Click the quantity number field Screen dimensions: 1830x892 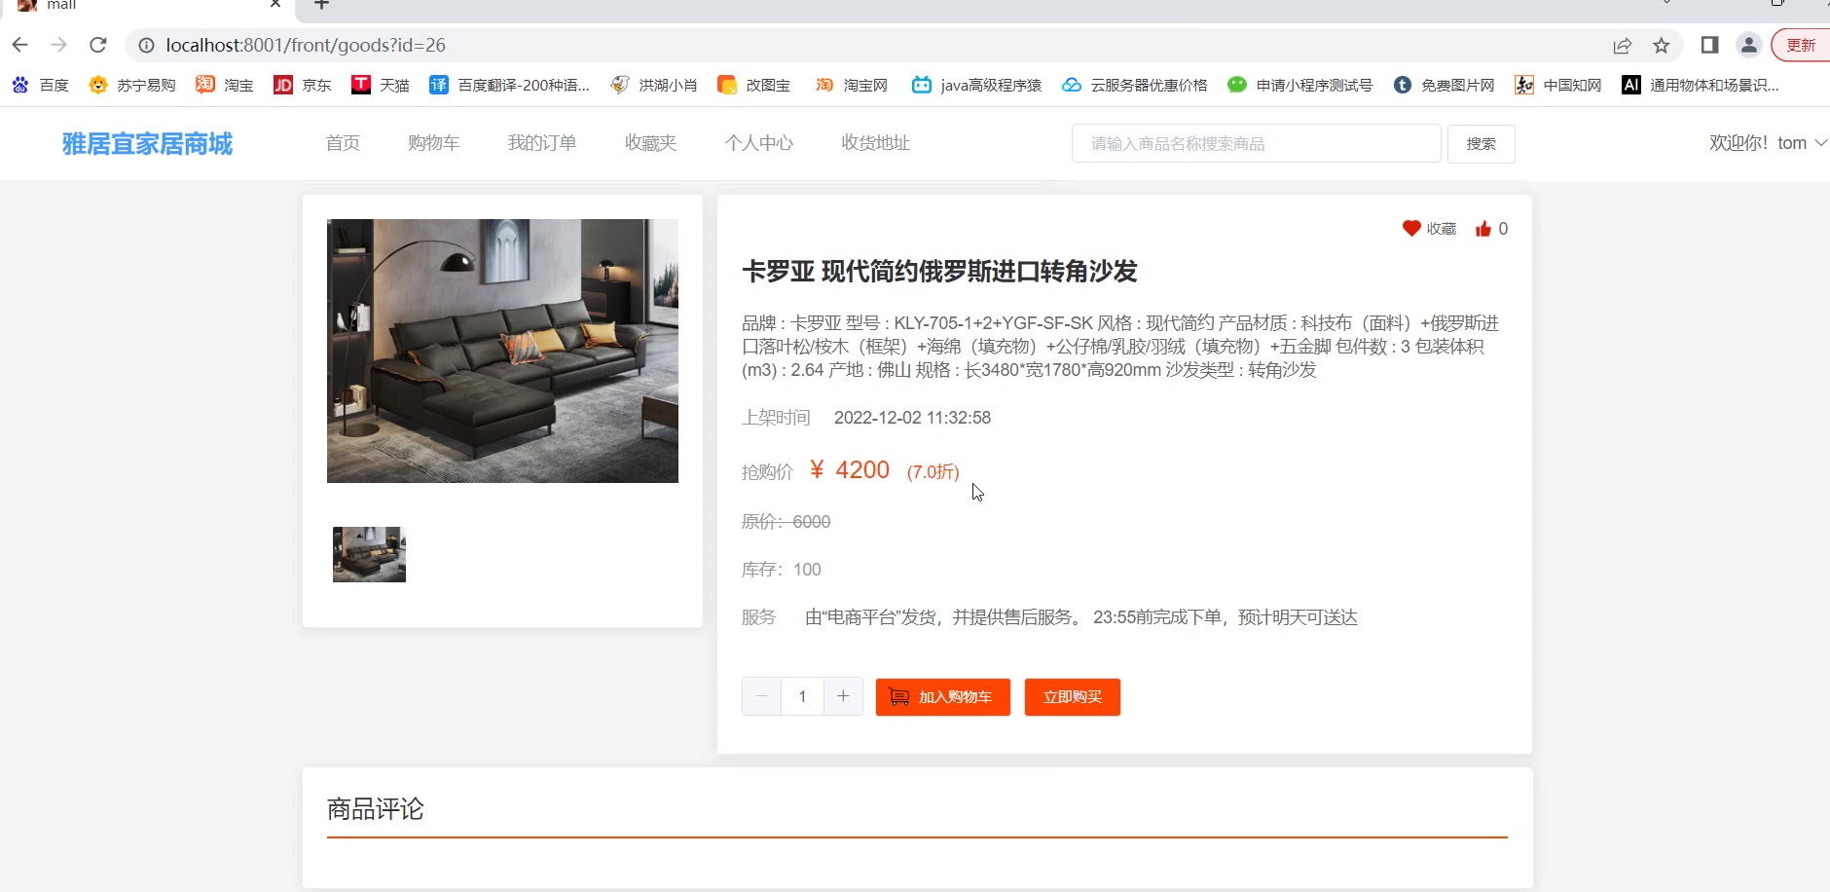pyautogui.click(x=802, y=696)
